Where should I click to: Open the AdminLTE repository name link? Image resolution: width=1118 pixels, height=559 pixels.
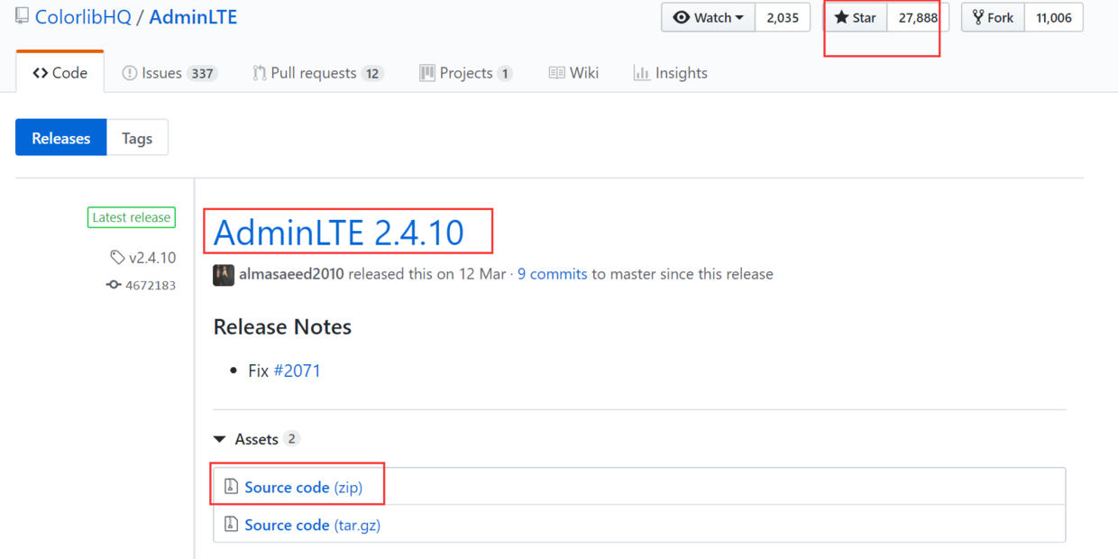(x=193, y=17)
